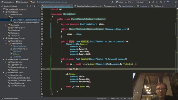Click the lightbulb gutter marker on current line
Image resolution: width=178 pixels, height=100 pixels.
click(46, 69)
